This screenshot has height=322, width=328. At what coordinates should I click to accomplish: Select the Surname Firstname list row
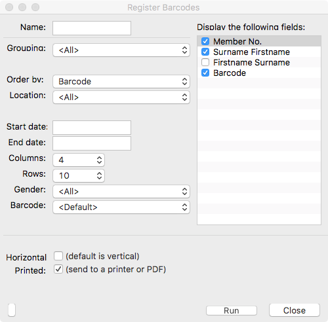click(259, 52)
